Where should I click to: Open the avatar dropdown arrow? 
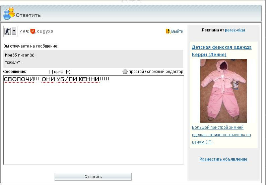[x=14, y=31]
